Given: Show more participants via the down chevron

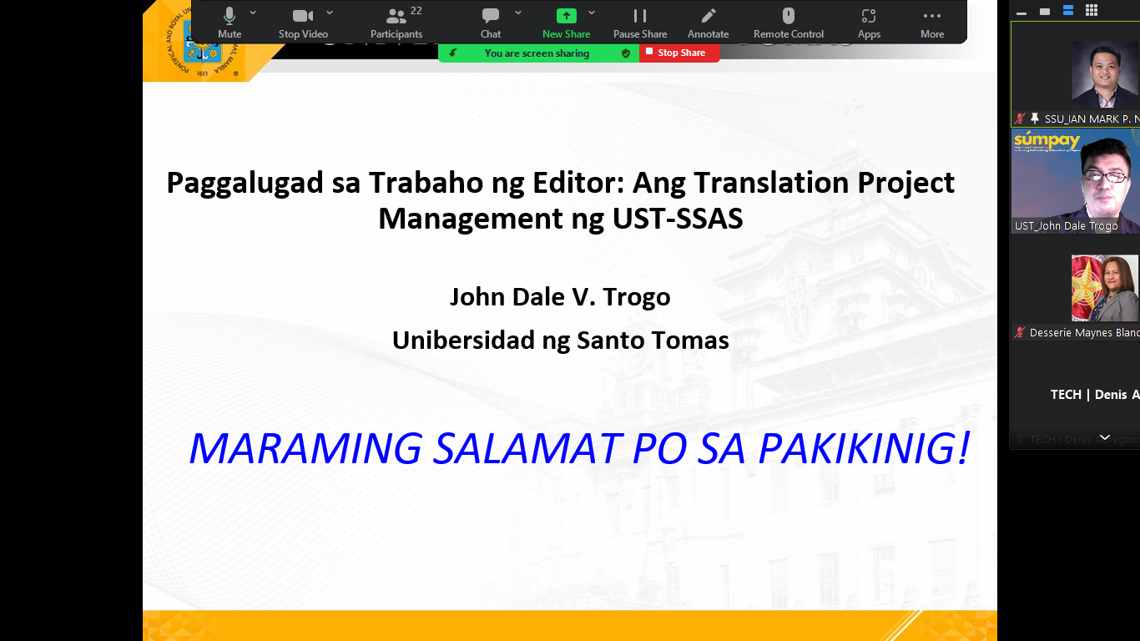Looking at the screenshot, I should tap(1104, 437).
